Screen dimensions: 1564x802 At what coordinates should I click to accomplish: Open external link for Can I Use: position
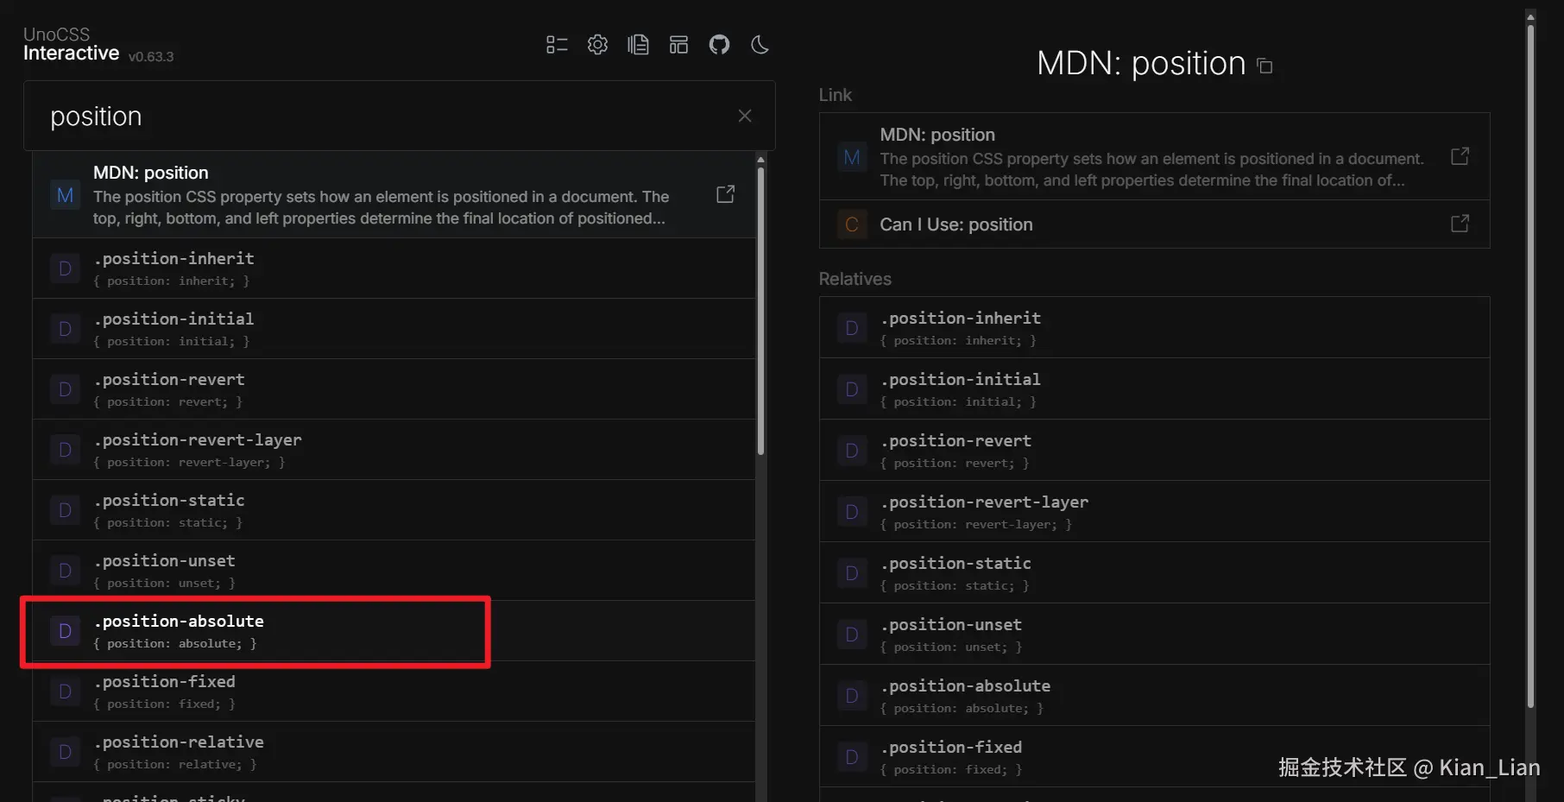tap(1460, 224)
